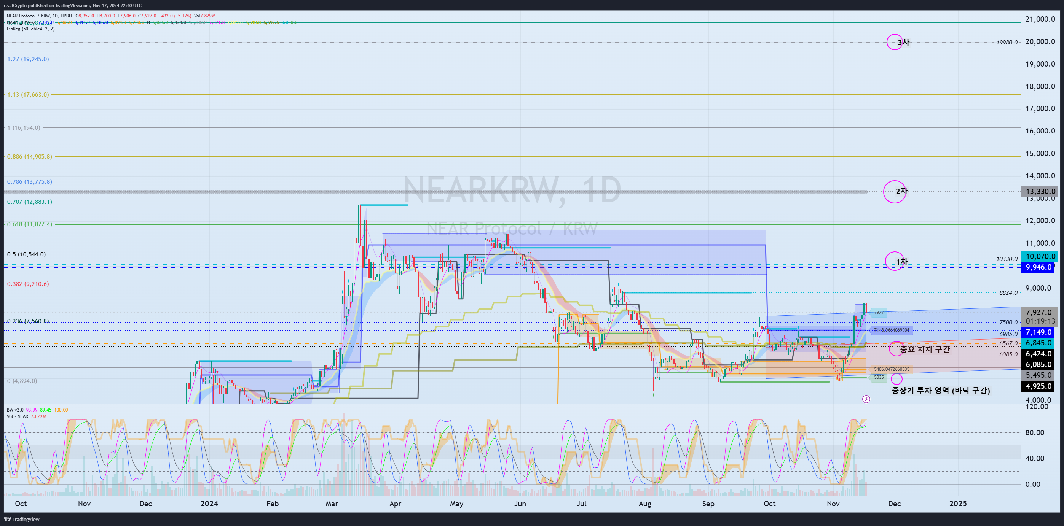Click the current price 7,927.0 countdown tag
The width and height of the screenshot is (1064, 526).
tap(1040, 317)
